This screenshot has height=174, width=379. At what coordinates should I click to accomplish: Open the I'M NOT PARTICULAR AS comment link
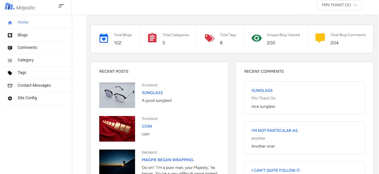[275, 130]
